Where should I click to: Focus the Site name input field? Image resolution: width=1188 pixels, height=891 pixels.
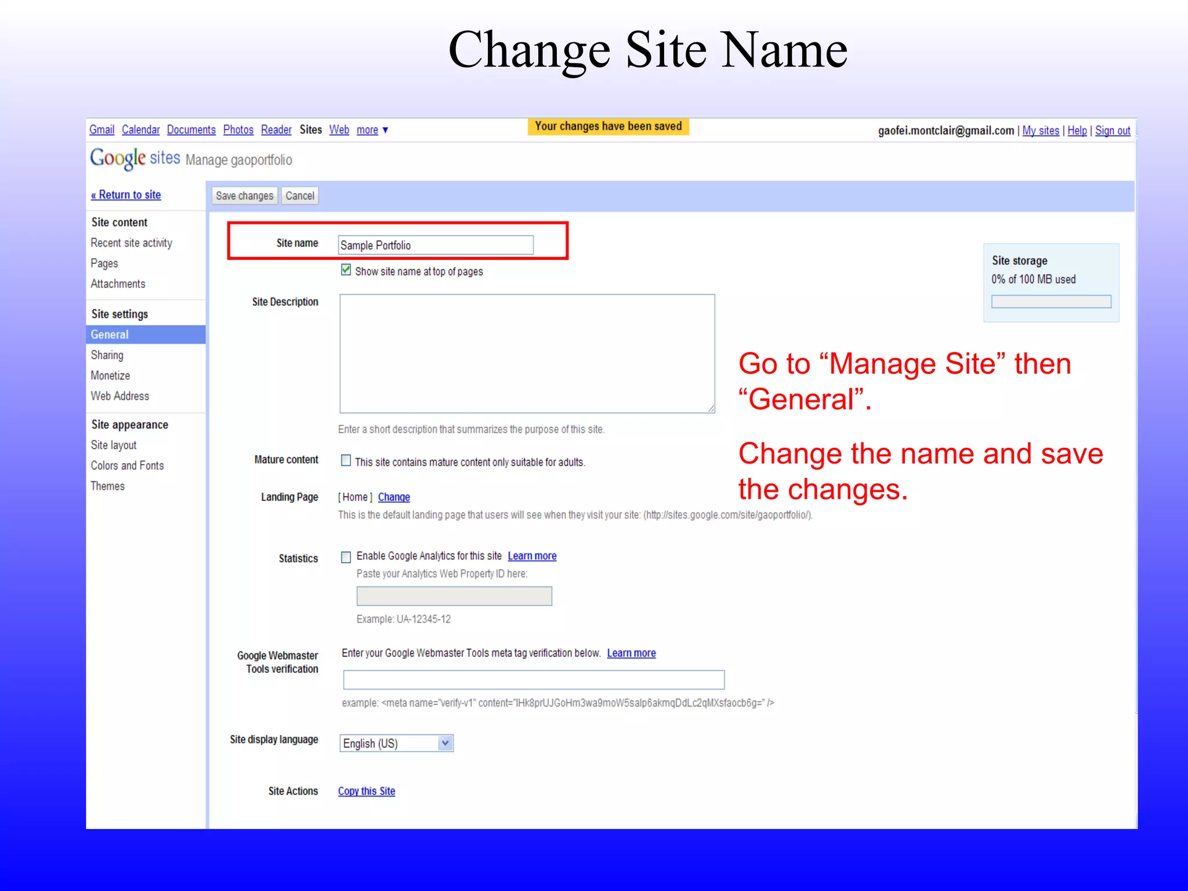436,245
